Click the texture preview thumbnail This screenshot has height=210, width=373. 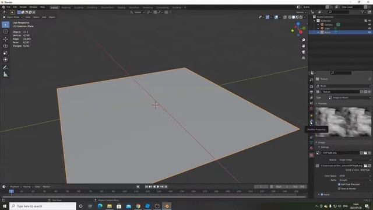tap(343, 122)
